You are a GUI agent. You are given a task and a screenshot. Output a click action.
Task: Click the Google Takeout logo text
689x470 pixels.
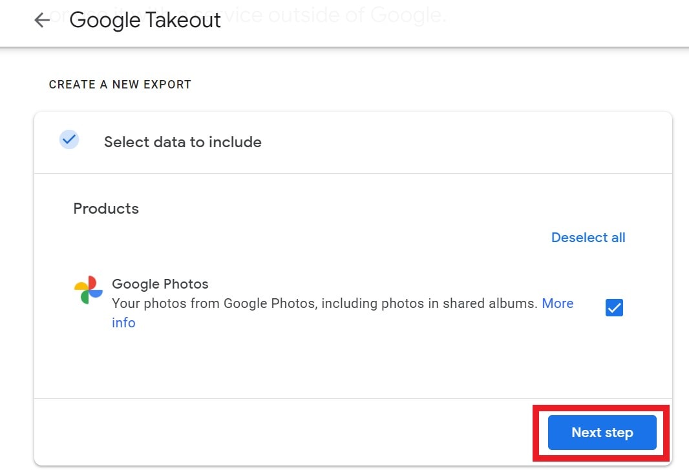145,20
